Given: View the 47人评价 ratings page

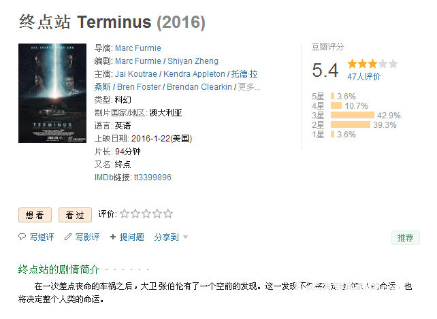Looking at the screenshot, I should [x=363, y=77].
